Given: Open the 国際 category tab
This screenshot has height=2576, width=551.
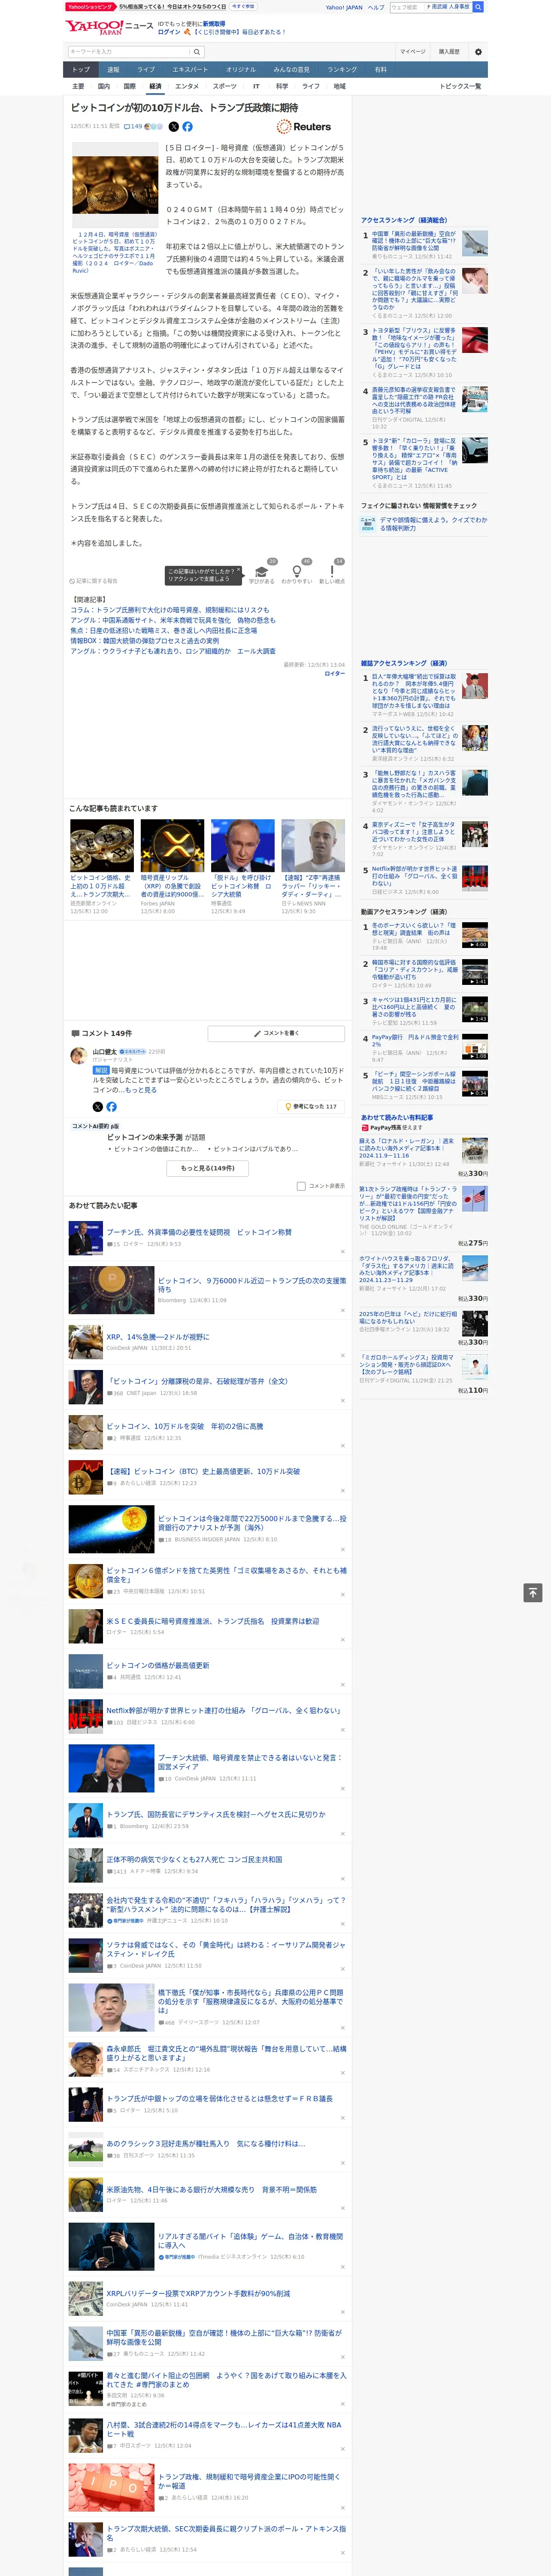Looking at the screenshot, I should coord(129,86).
